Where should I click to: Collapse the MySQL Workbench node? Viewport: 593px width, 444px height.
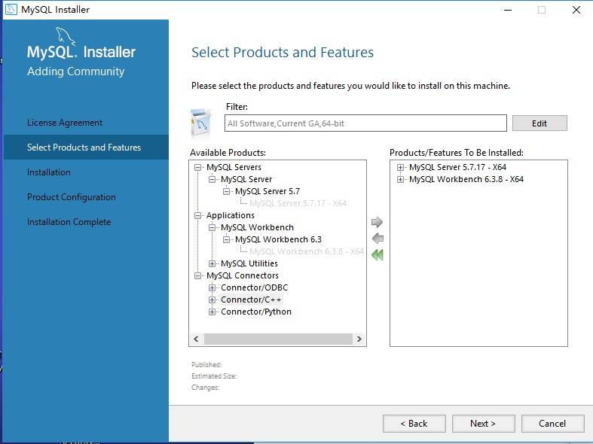point(212,228)
